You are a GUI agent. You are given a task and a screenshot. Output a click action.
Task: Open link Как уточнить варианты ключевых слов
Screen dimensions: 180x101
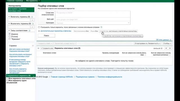point(18,71)
